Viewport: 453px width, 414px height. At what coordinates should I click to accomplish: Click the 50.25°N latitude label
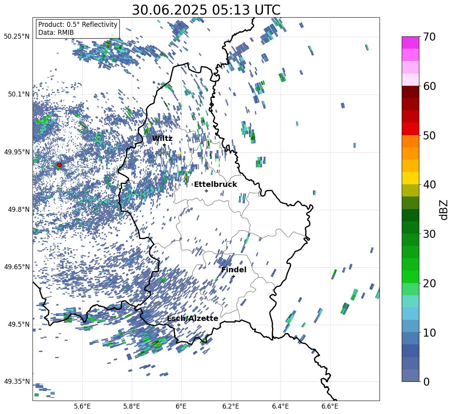pyautogui.click(x=17, y=37)
